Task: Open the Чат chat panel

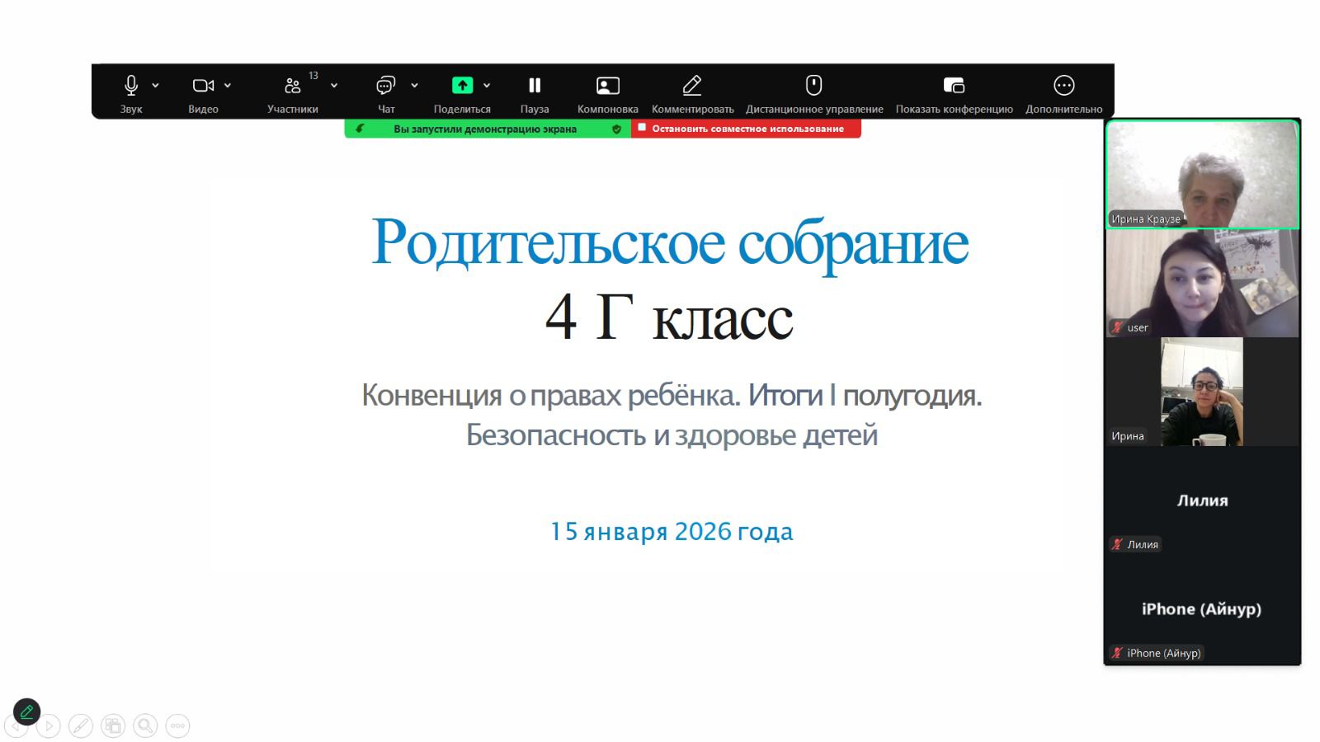Action: [385, 86]
